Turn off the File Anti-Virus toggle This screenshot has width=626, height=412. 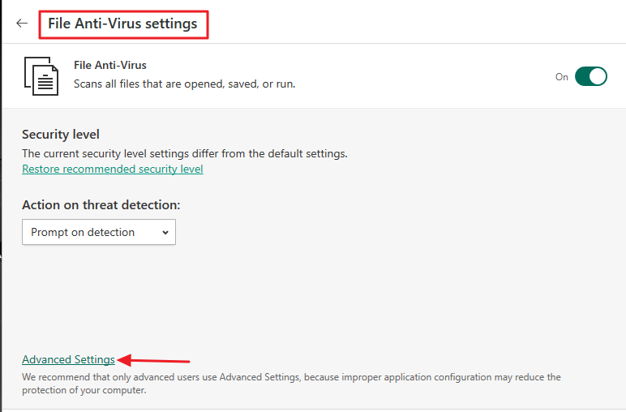tap(590, 76)
